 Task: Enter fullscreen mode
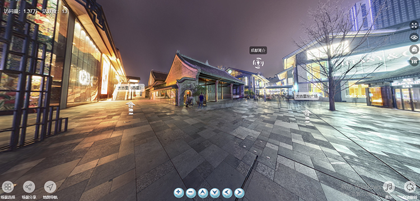[x=414, y=25]
